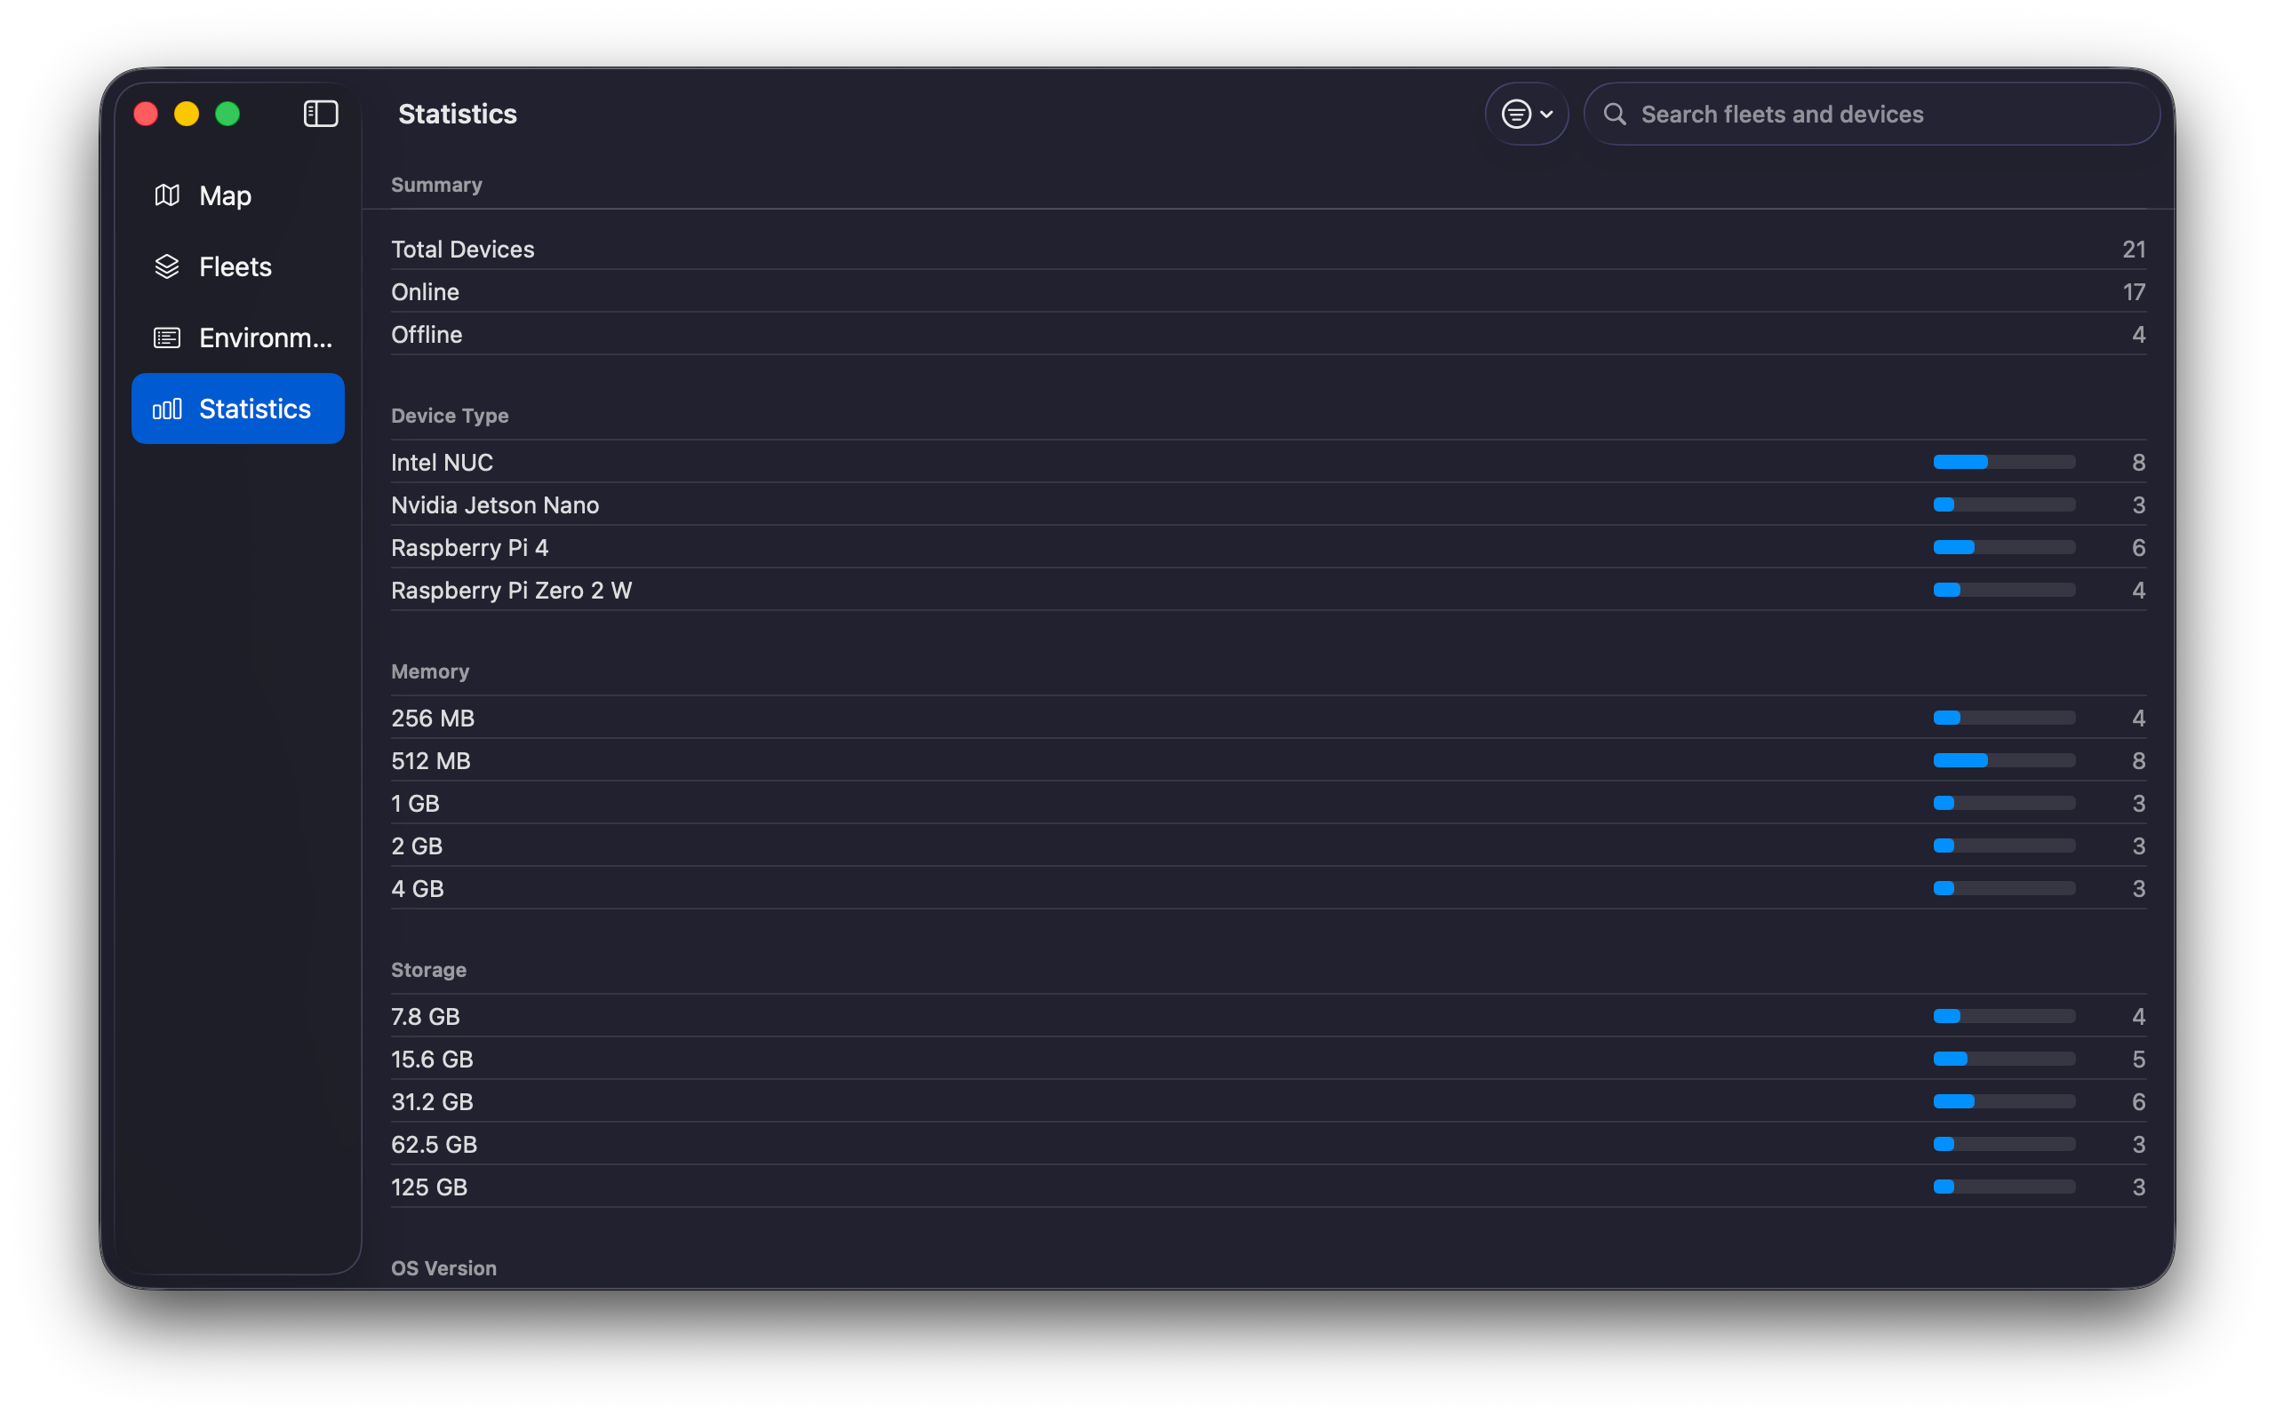Click the yellow minimize window button
This screenshot has height=1421, width=2275.
coord(188,114)
